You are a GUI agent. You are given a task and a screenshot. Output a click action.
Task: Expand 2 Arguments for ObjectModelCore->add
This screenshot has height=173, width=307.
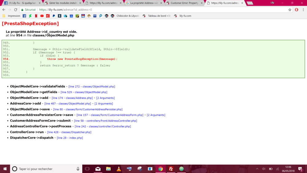106,98
